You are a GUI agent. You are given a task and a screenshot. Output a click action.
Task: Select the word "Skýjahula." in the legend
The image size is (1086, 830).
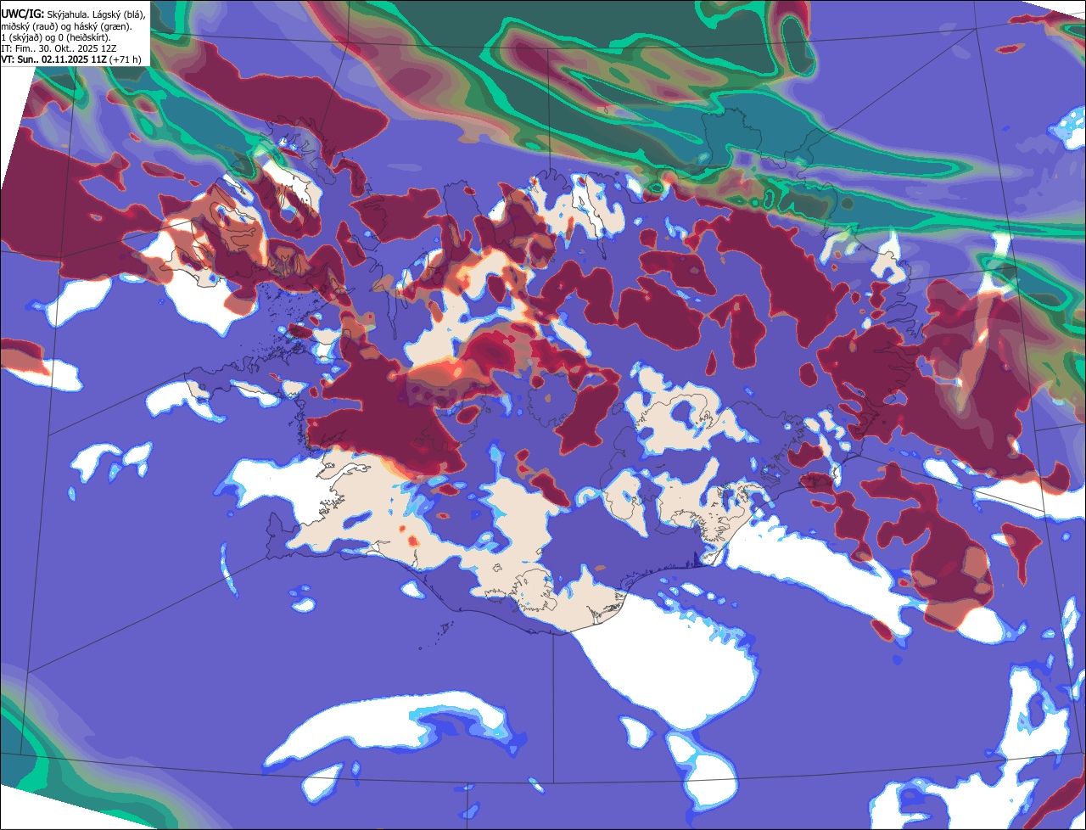pyautogui.click(x=68, y=15)
